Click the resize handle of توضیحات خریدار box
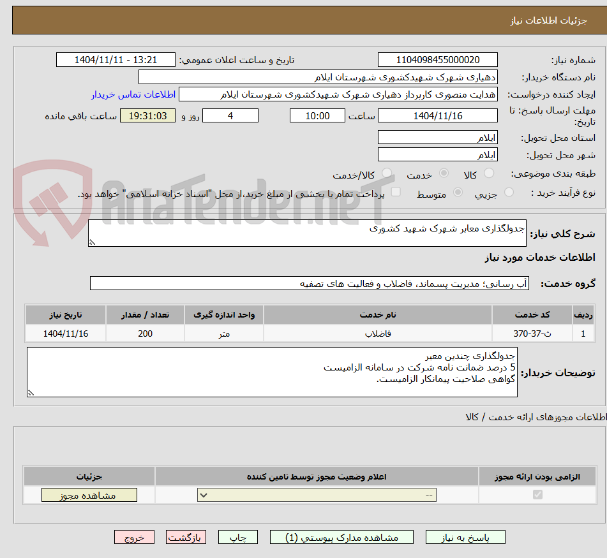 pos(31,393)
